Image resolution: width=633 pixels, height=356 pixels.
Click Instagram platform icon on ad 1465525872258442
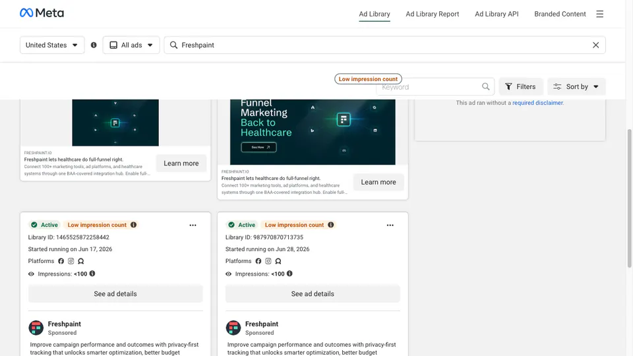point(71,261)
